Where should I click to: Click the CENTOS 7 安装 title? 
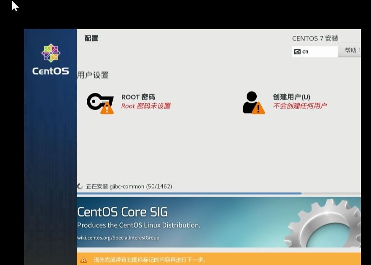[x=315, y=38]
